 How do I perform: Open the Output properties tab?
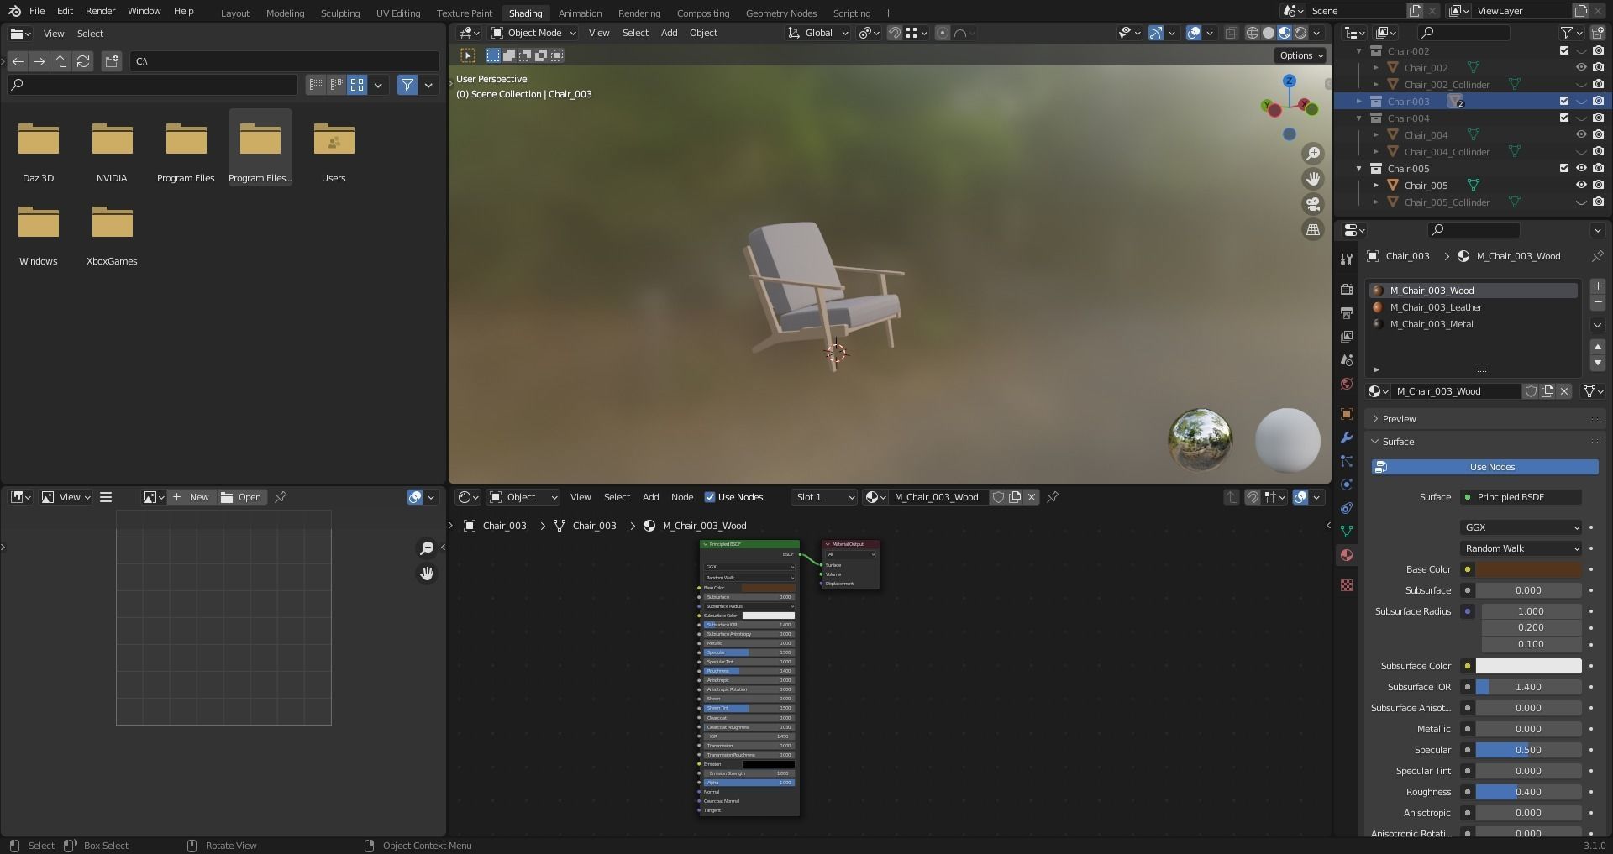point(1347,312)
